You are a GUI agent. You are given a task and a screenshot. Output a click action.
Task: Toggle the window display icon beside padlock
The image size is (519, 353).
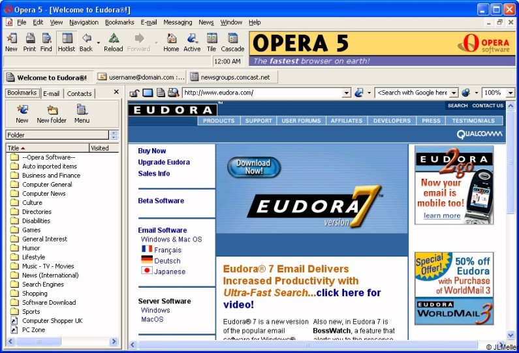point(148,93)
